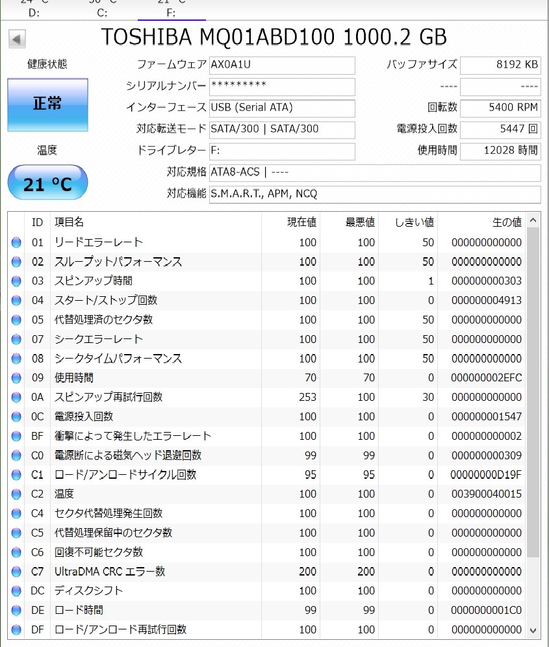Select the UltraDMA CRC エラー数 row name
Viewport: 549px width, 647px height.
tap(110, 572)
